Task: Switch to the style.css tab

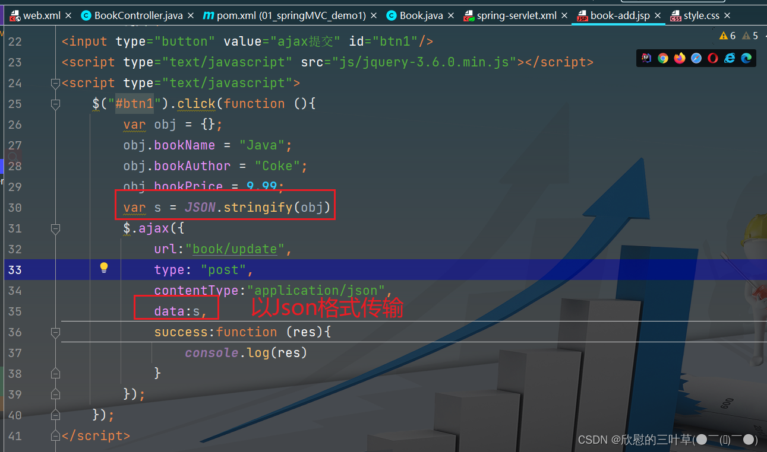Action: (x=701, y=15)
